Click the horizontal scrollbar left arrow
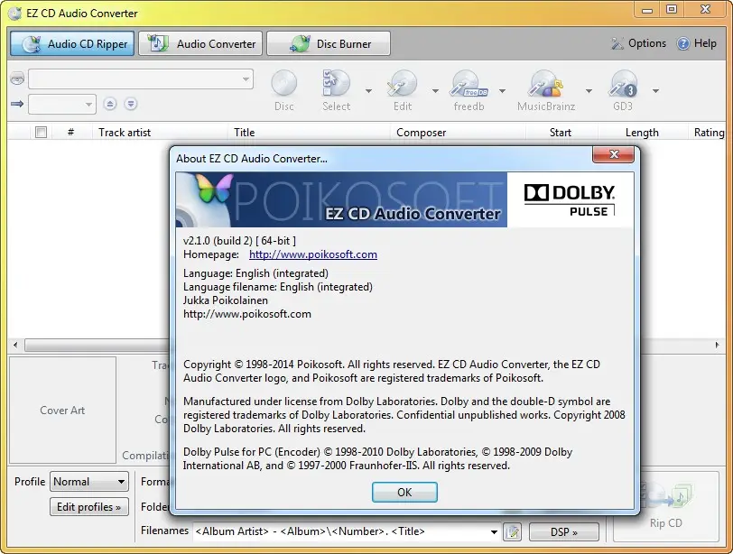This screenshot has height=554, width=733. (x=15, y=346)
